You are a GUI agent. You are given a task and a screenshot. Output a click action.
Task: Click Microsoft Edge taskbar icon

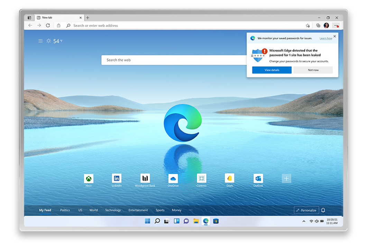click(206, 221)
